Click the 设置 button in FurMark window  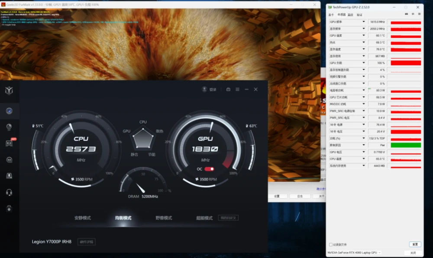[x=277, y=196]
